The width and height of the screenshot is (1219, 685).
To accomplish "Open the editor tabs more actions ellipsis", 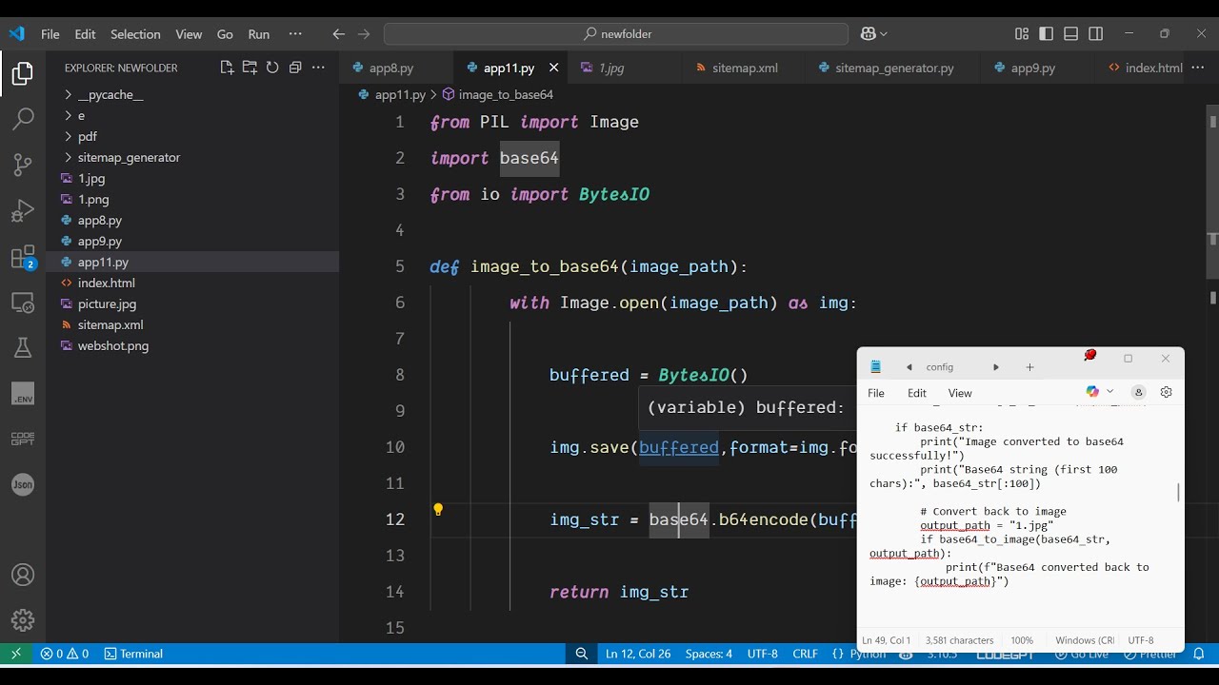I will point(1198,68).
